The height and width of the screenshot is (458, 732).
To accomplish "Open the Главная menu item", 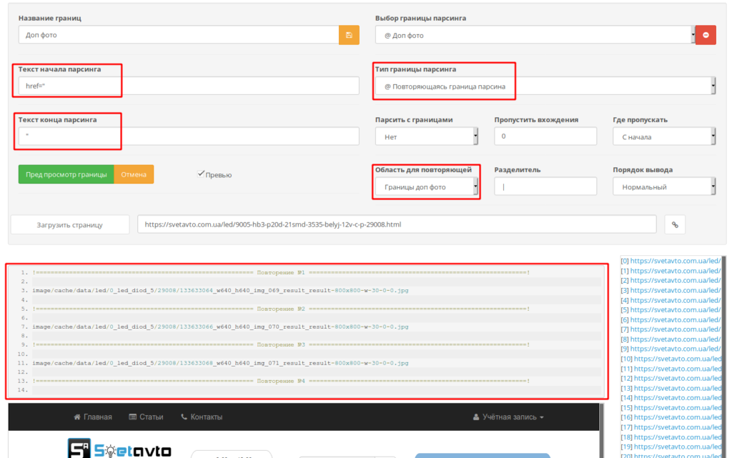I will [x=93, y=417].
